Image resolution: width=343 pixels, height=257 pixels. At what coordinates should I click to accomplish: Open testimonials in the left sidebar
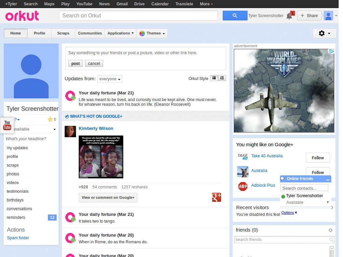click(x=17, y=191)
